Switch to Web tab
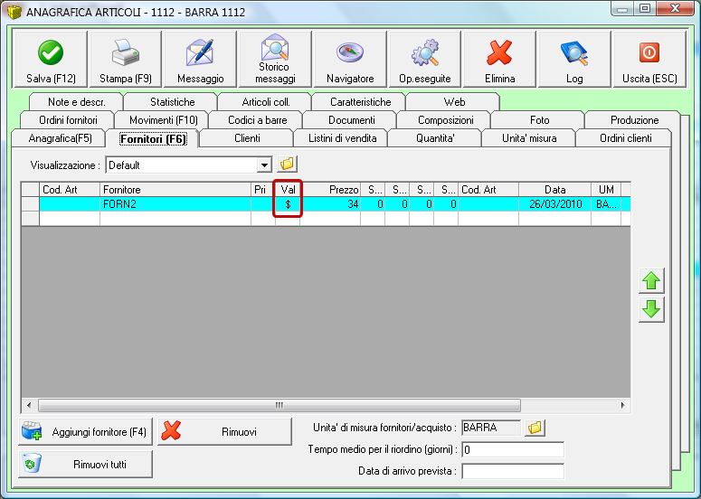Image resolution: width=701 pixels, height=499 pixels. point(454,102)
